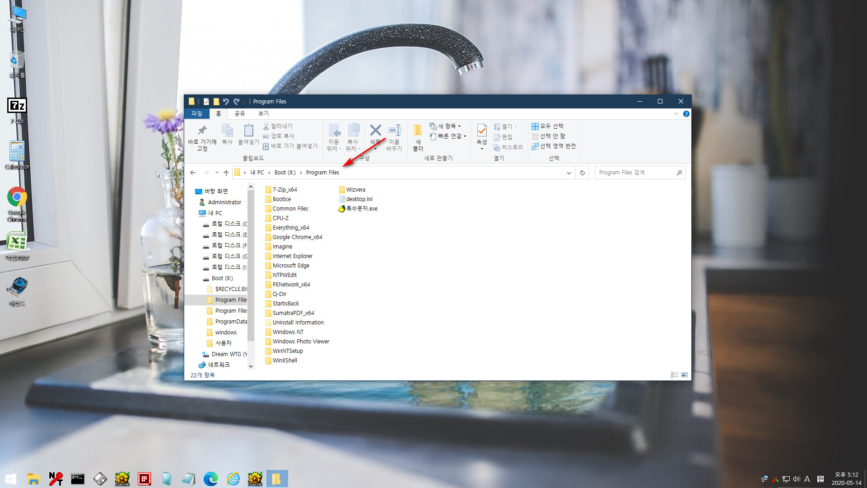Image resolution: width=867 pixels, height=488 pixels.
Task: Click the Rename icon
Action: point(394,130)
